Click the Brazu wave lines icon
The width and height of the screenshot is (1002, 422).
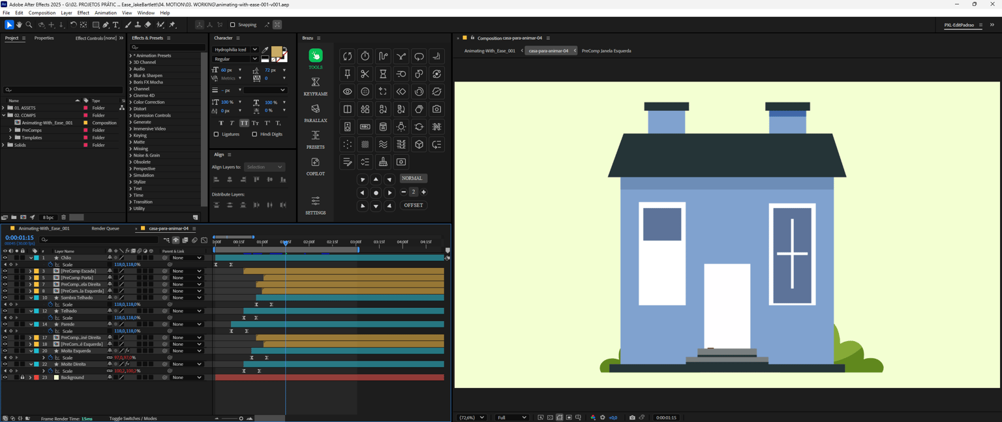[383, 144]
